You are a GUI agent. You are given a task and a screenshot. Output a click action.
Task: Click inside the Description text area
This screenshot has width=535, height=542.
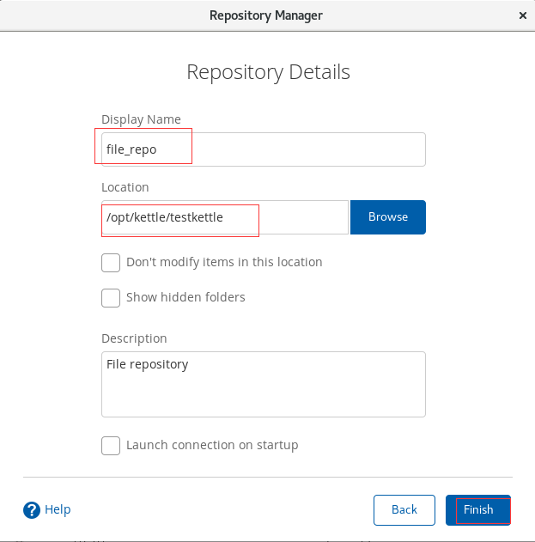264,384
